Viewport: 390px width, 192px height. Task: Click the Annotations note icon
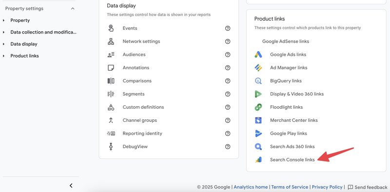(x=111, y=68)
